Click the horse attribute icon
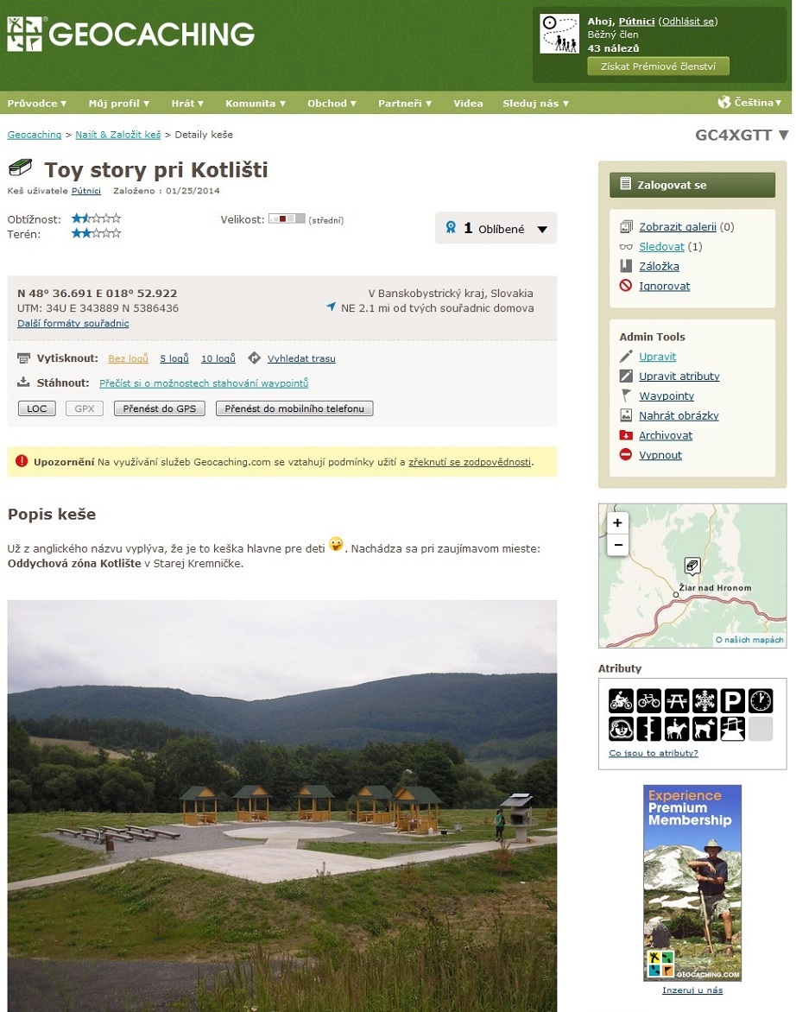Screen dimensions: 796x1012 coord(677,729)
